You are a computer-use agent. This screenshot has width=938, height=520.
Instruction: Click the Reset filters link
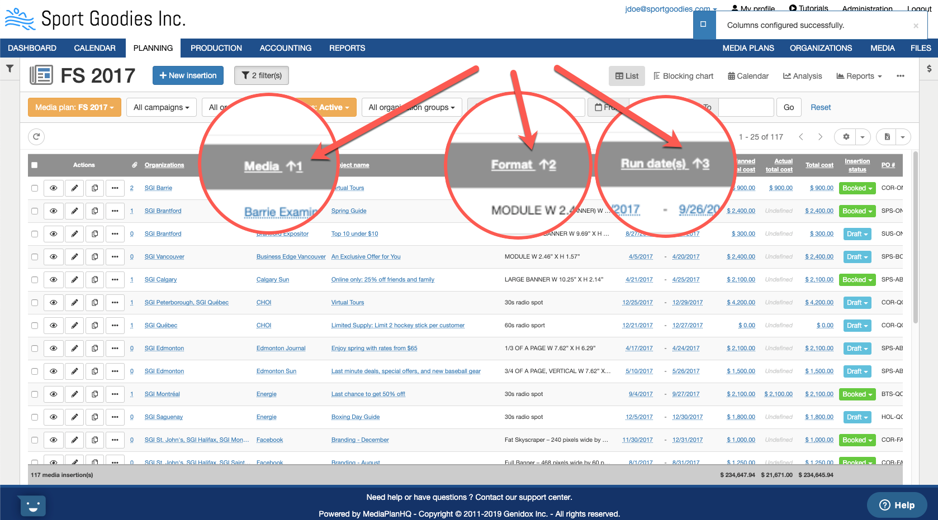pos(820,107)
